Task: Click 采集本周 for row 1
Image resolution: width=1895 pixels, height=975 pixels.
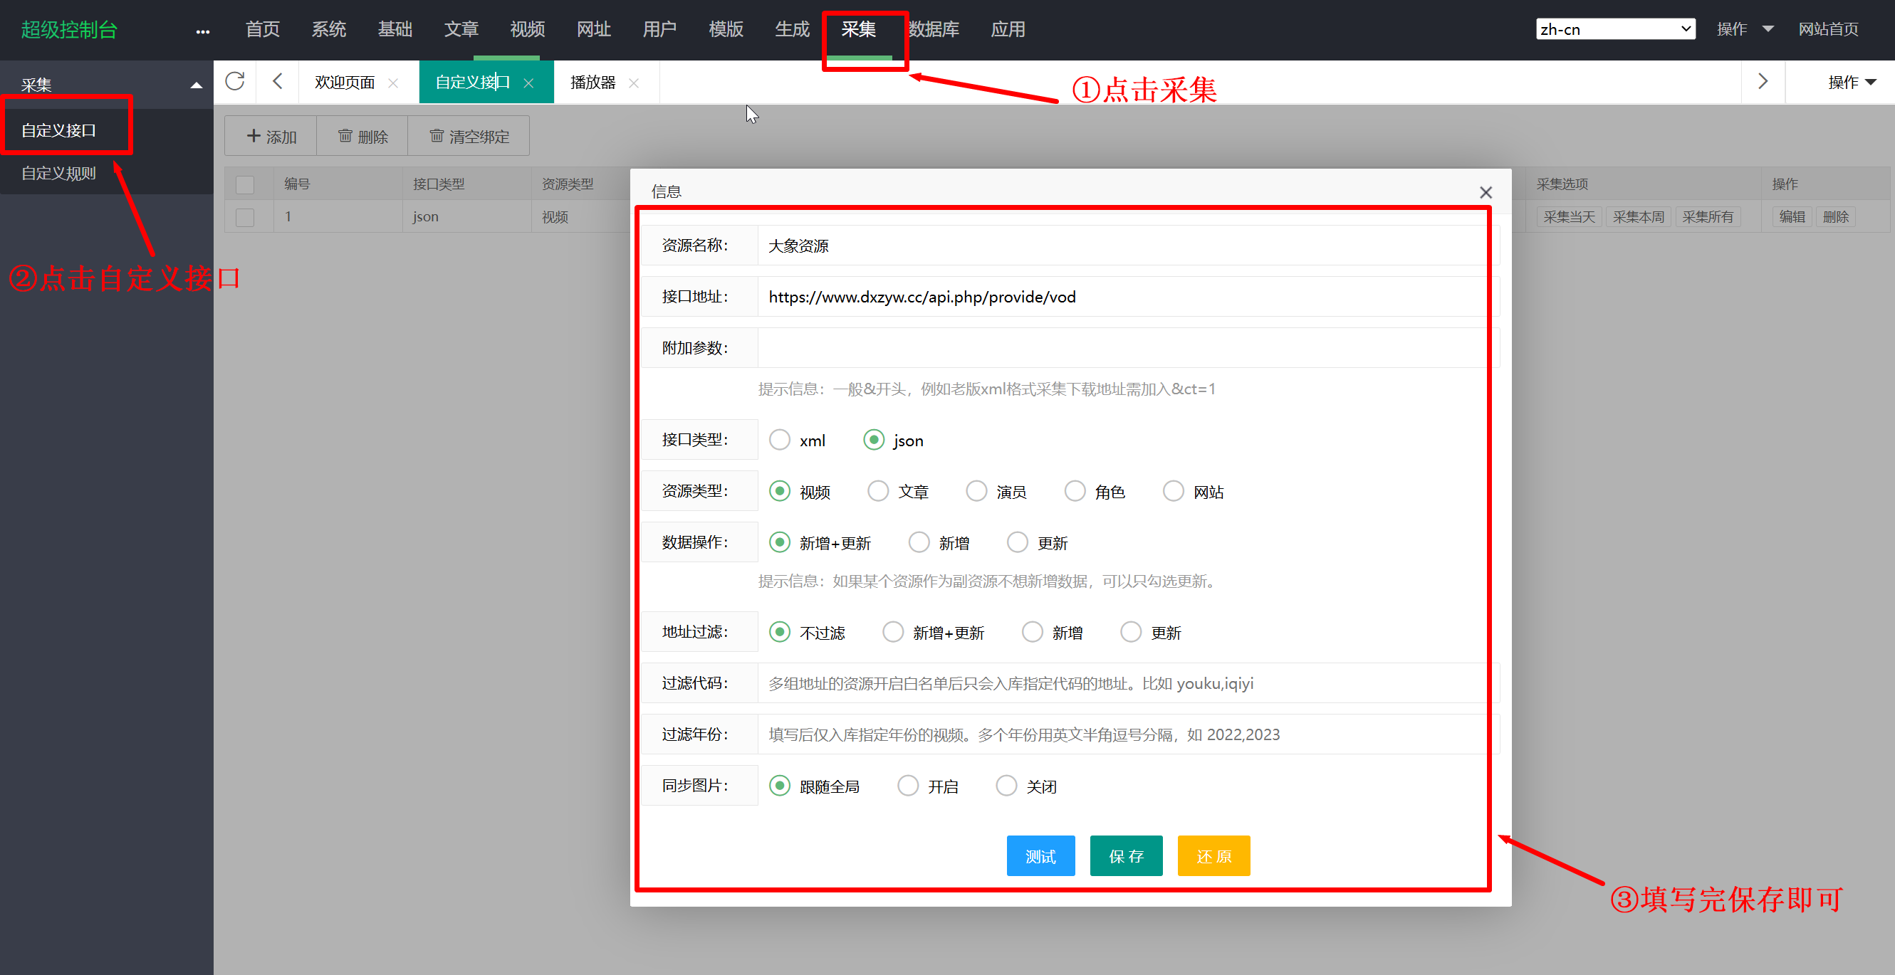Action: point(1637,217)
